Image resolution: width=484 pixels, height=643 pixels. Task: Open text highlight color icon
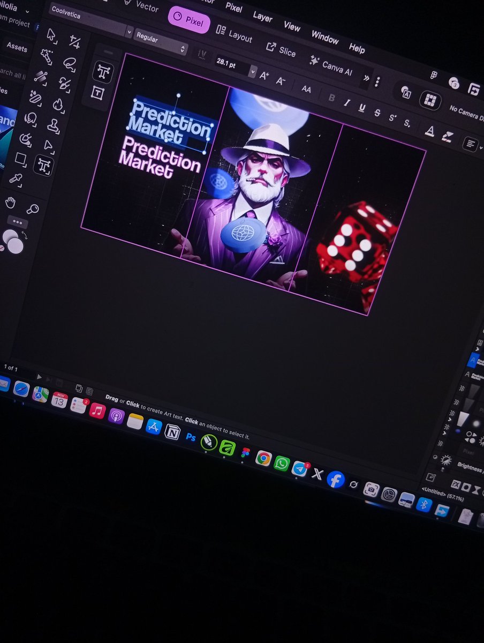click(447, 136)
